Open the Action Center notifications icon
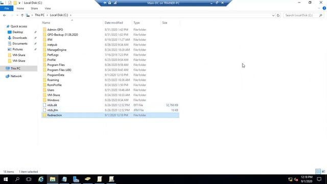The height and width of the screenshot is (184, 327). coord(319,179)
